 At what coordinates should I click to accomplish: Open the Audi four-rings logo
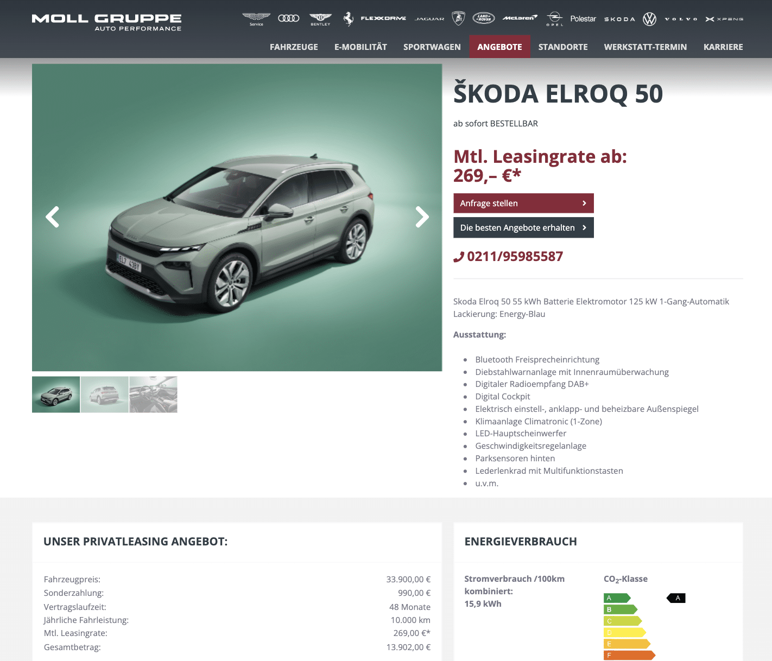(x=289, y=18)
